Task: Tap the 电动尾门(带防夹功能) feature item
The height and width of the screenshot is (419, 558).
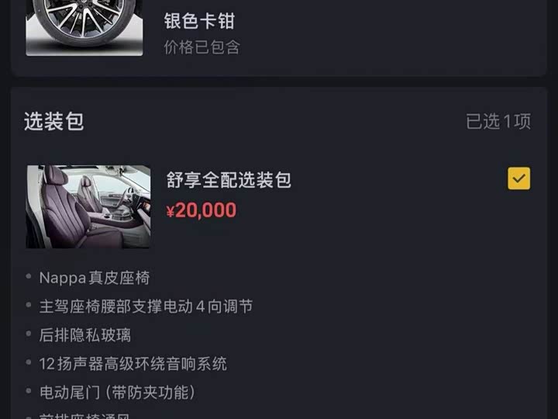Action: point(118,393)
